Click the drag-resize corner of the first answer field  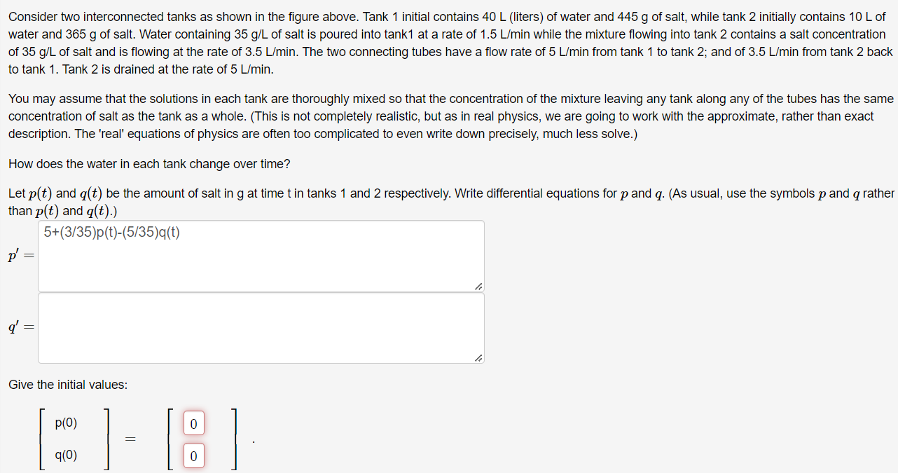click(478, 286)
